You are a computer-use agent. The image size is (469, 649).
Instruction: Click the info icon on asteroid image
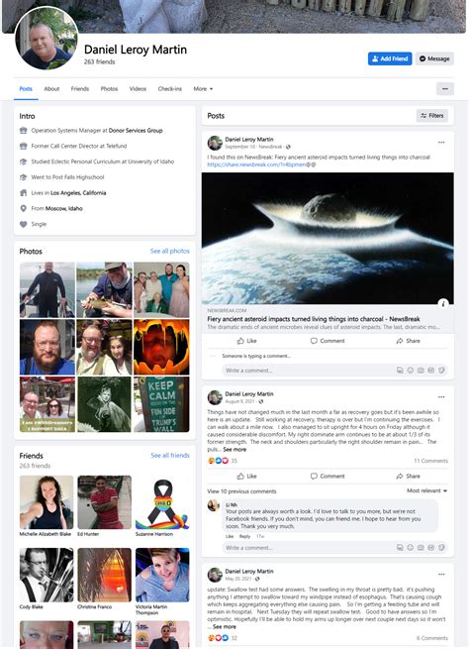click(443, 303)
